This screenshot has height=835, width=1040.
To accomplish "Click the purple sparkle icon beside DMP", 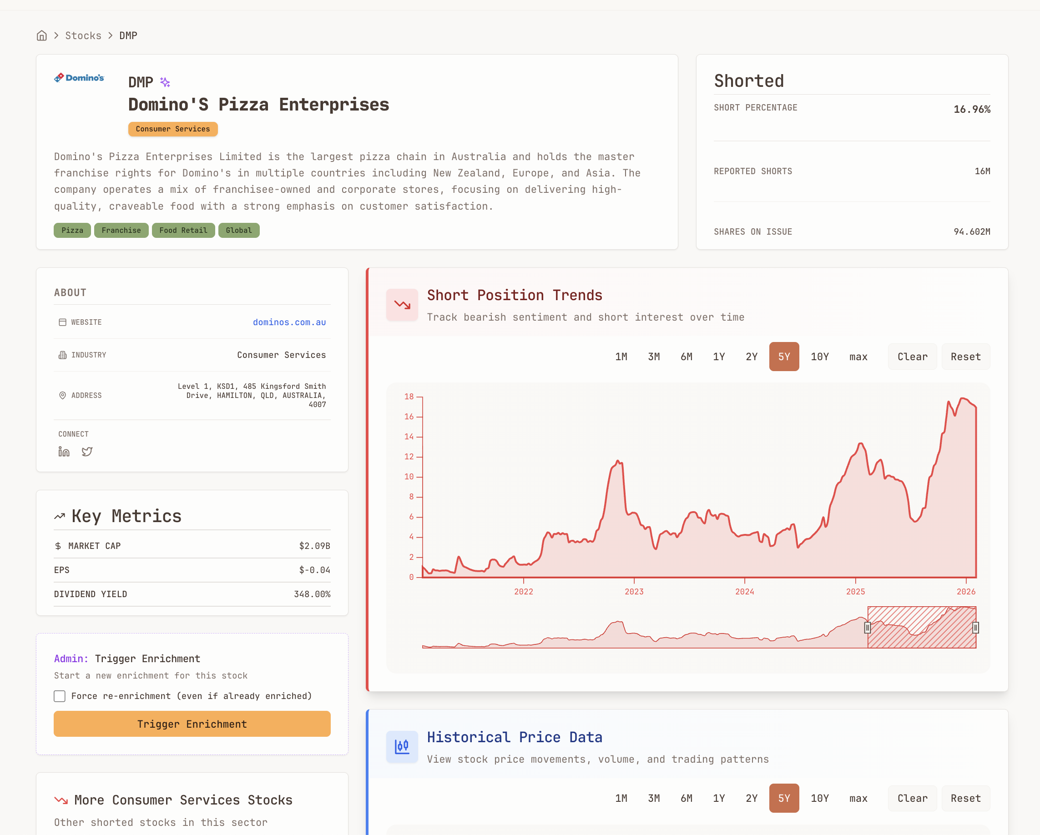I will pos(165,82).
